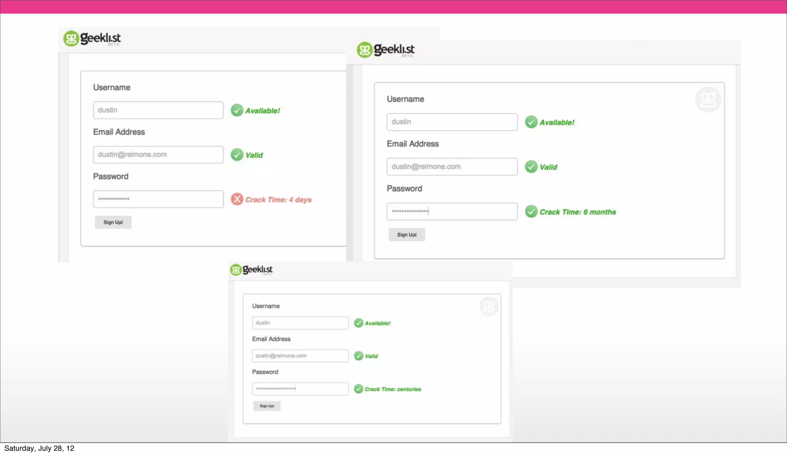Focus the Email Address field in the top-left form

(158, 154)
